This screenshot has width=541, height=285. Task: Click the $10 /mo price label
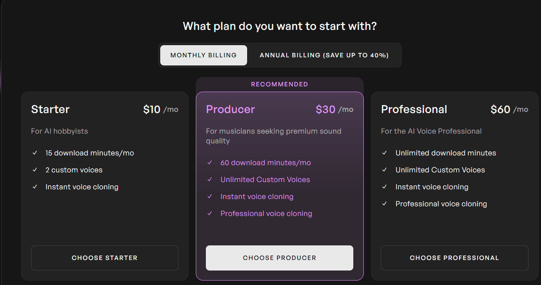160,109
